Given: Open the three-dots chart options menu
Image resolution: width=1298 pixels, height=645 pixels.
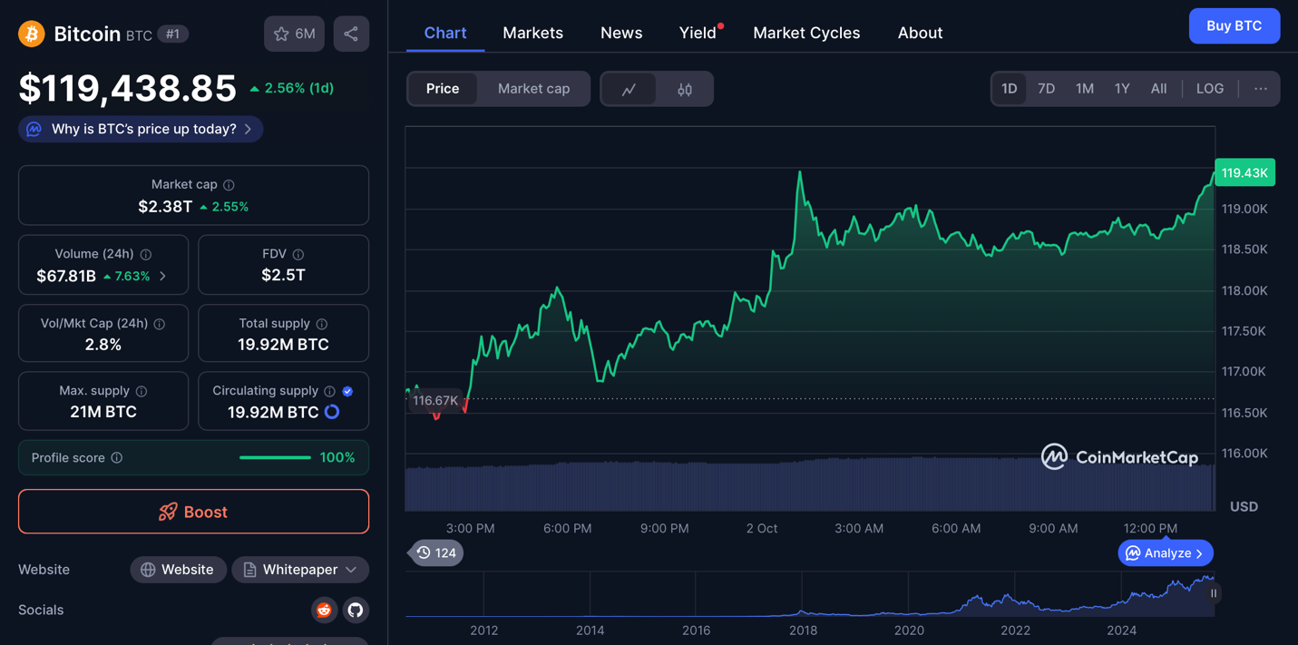Looking at the screenshot, I should tap(1260, 89).
